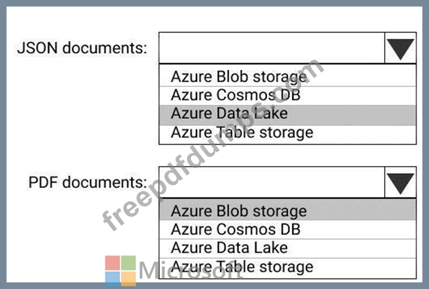
Task: Choose Azure Blob storage for PDF documents
Action: tap(288, 210)
